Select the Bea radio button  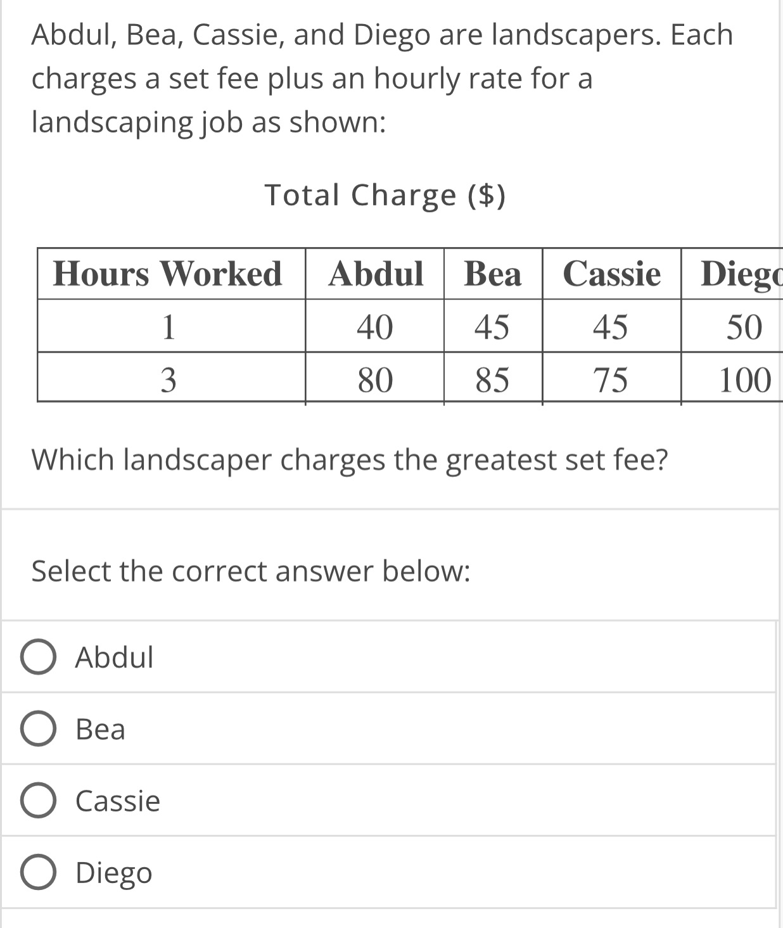click(x=41, y=730)
